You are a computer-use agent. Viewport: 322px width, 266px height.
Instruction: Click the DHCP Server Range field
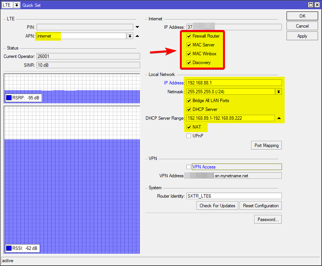[x=231, y=118]
